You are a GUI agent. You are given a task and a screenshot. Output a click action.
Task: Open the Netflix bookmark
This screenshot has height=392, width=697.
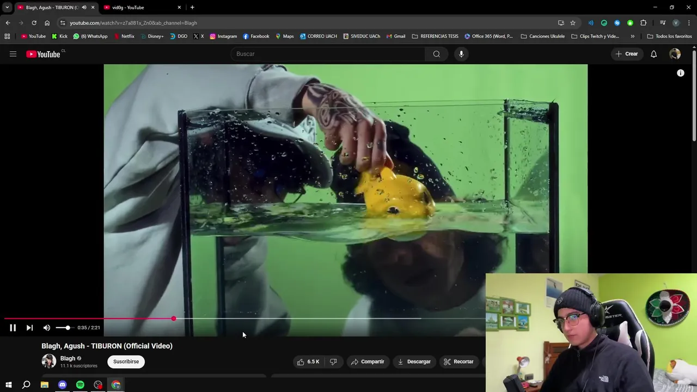coord(124,36)
